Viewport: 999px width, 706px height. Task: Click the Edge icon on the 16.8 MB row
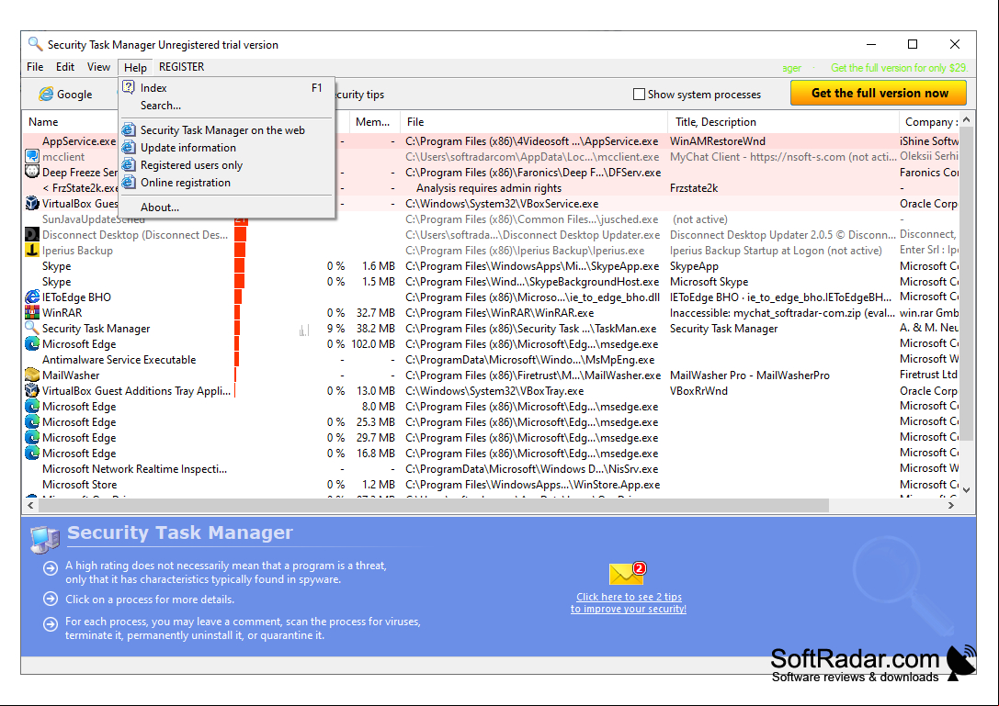point(32,453)
